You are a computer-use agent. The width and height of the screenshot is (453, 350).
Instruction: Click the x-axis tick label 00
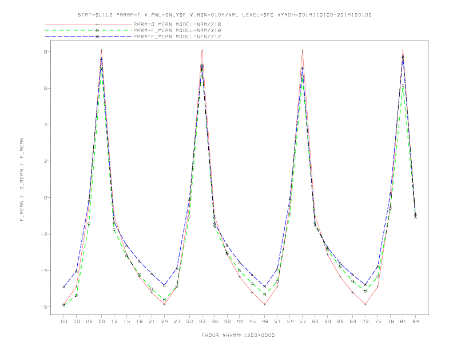tap(64, 321)
